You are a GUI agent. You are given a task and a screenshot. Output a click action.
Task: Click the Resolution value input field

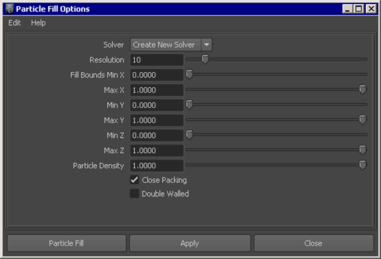[157, 60]
